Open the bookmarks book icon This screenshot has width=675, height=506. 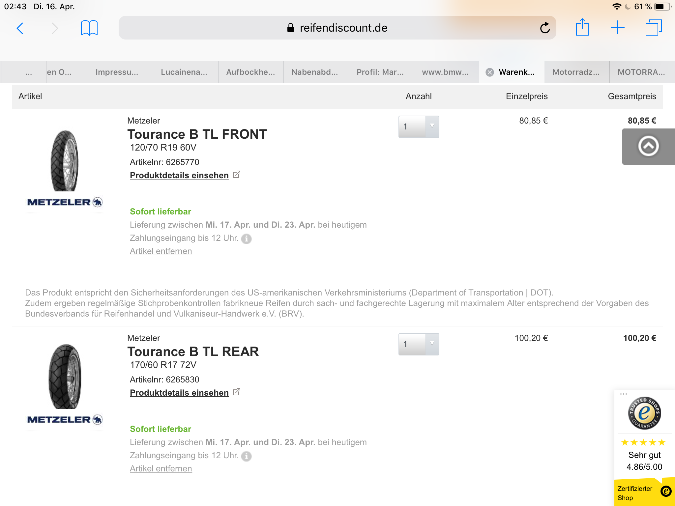tap(89, 28)
